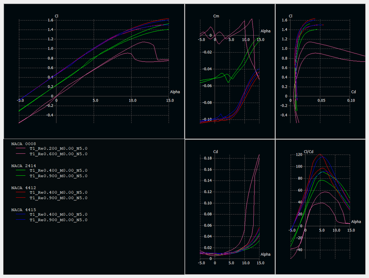This screenshot has width=369, height=278.
Task: Select T1_Re0.400 polar under NACA 2414
Action: [58, 170]
